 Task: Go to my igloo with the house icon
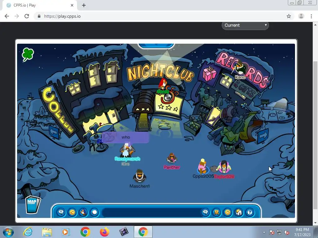[x=239, y=212]
